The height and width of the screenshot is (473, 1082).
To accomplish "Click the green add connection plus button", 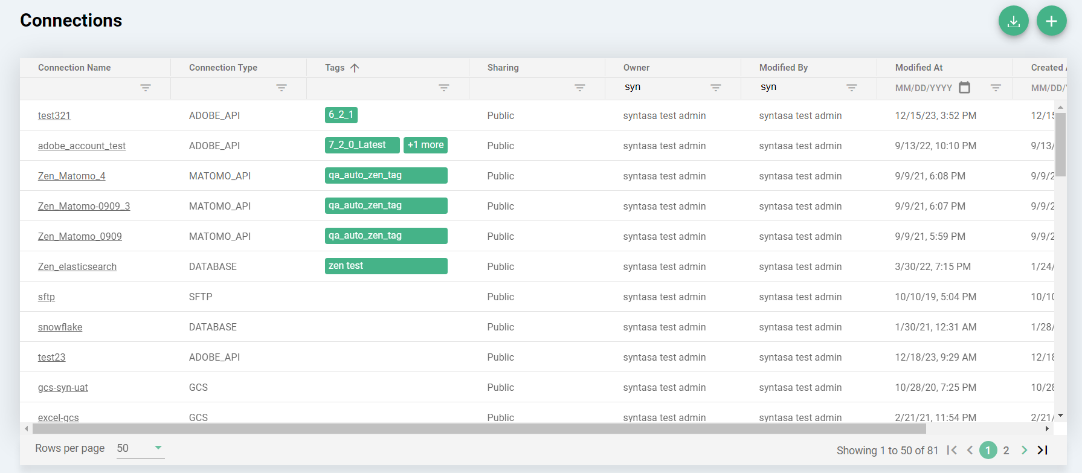I will click(1051, 21).
